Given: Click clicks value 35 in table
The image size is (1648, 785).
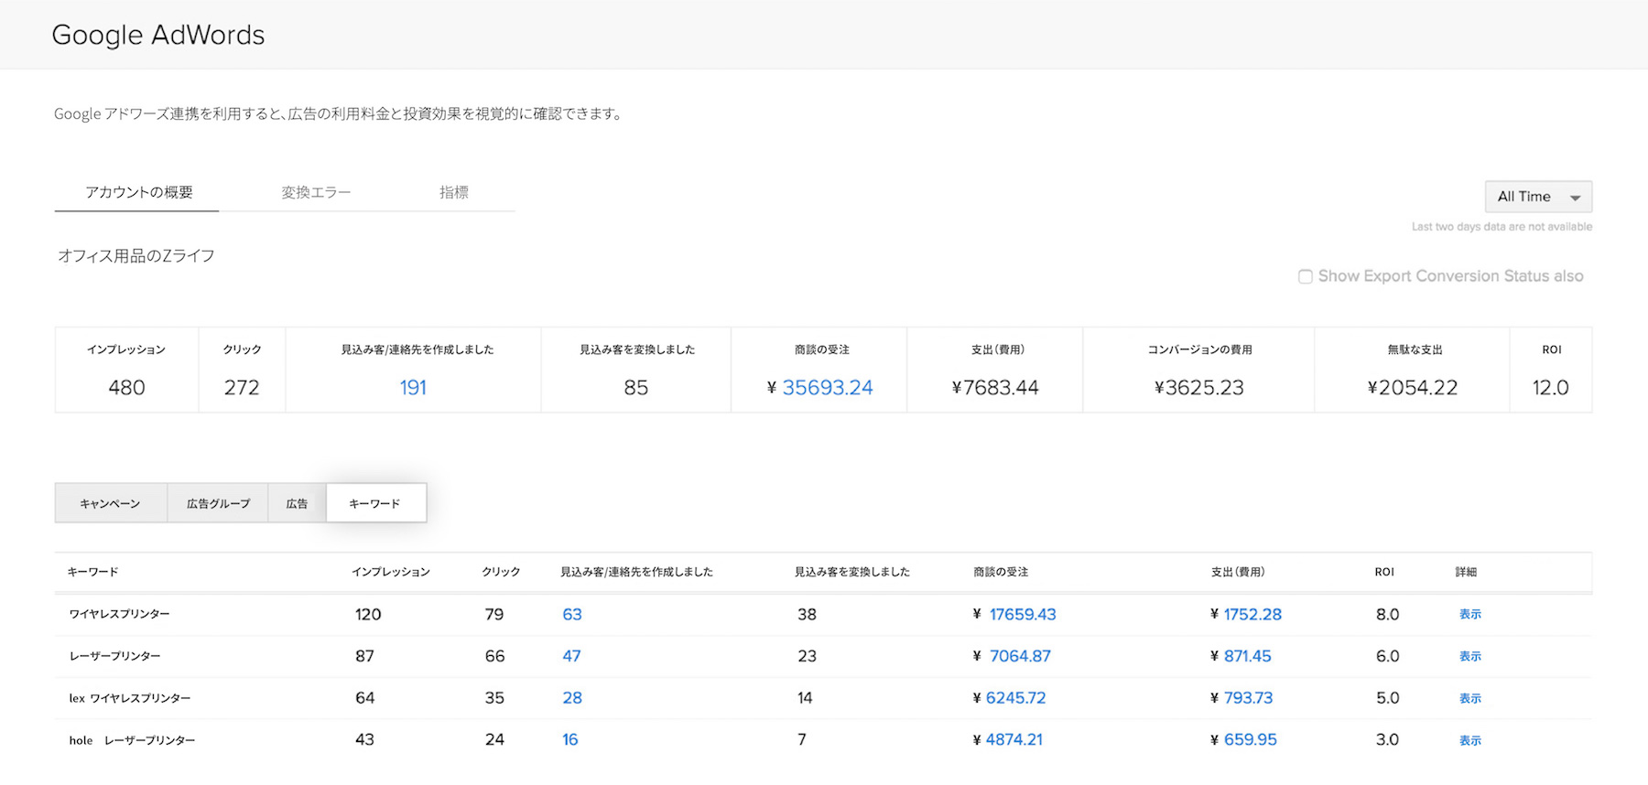Looking at the screenshot, I should click(x=494, y=698).
